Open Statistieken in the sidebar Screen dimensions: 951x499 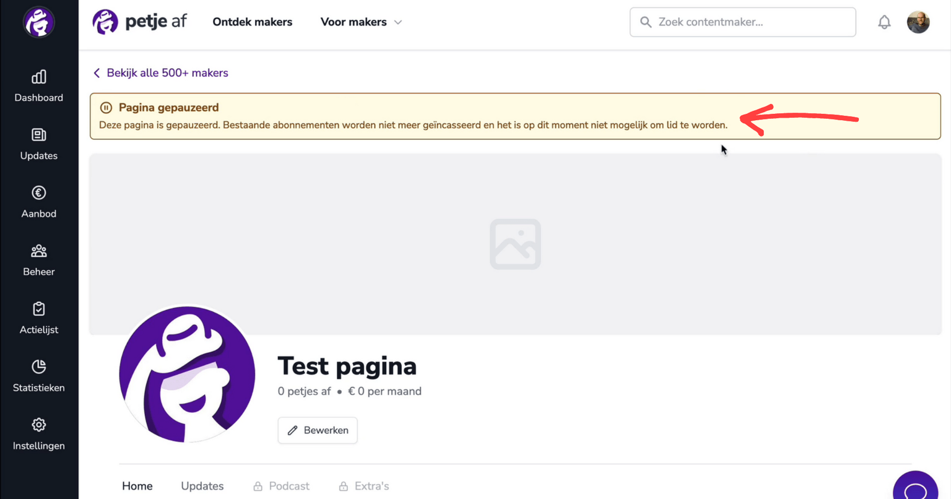[39, 376]
